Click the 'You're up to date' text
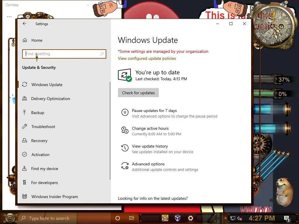Screen dimensions: 299x224 coord(157,72)
